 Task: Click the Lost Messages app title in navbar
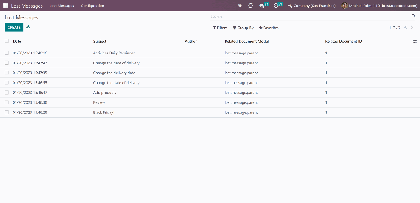(27, 6)
